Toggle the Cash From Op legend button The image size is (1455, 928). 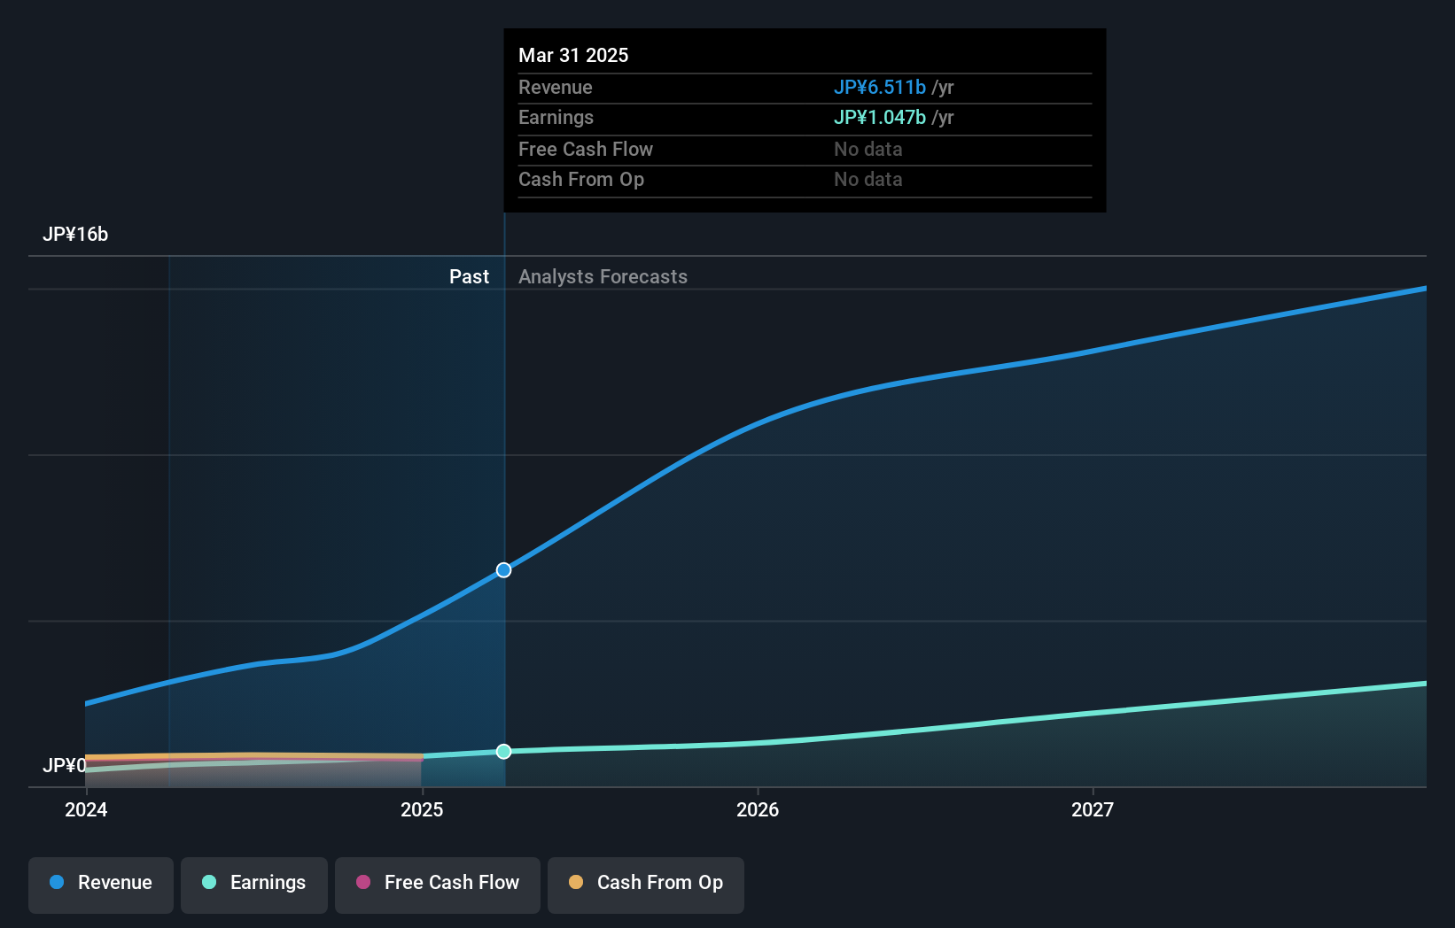click(646, 885)
